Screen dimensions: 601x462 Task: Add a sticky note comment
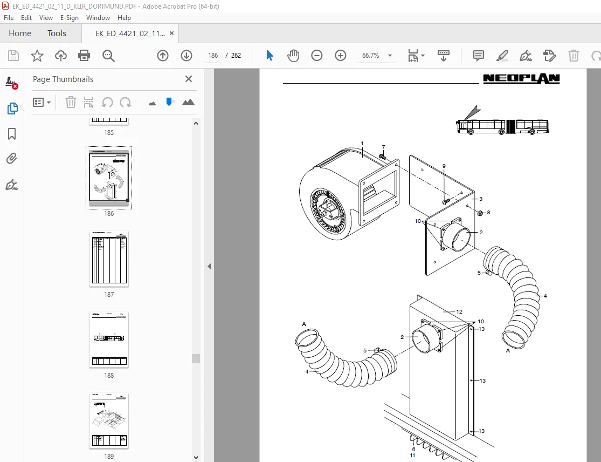click(478, 56)
